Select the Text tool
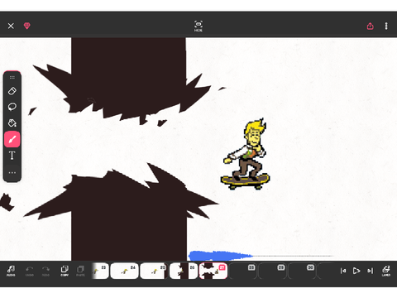Screen dimensions: 397x298 coord(12,156)
